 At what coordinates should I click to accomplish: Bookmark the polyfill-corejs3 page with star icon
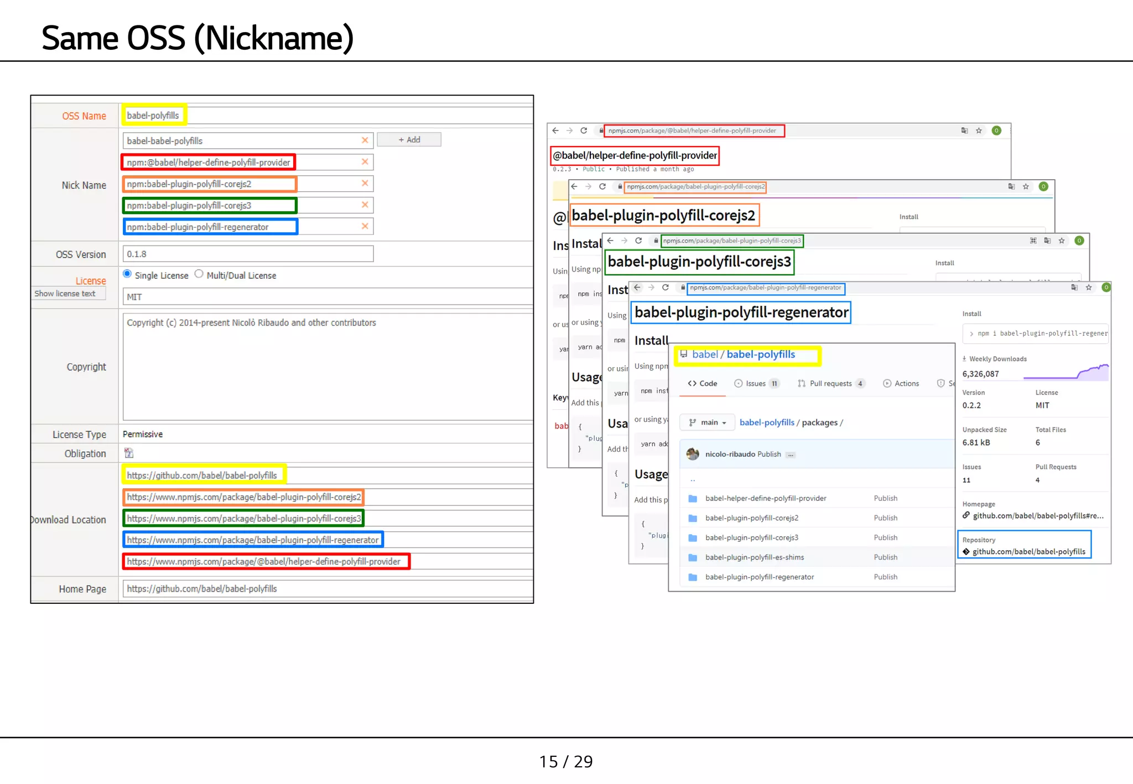(x=1062, y=241)
